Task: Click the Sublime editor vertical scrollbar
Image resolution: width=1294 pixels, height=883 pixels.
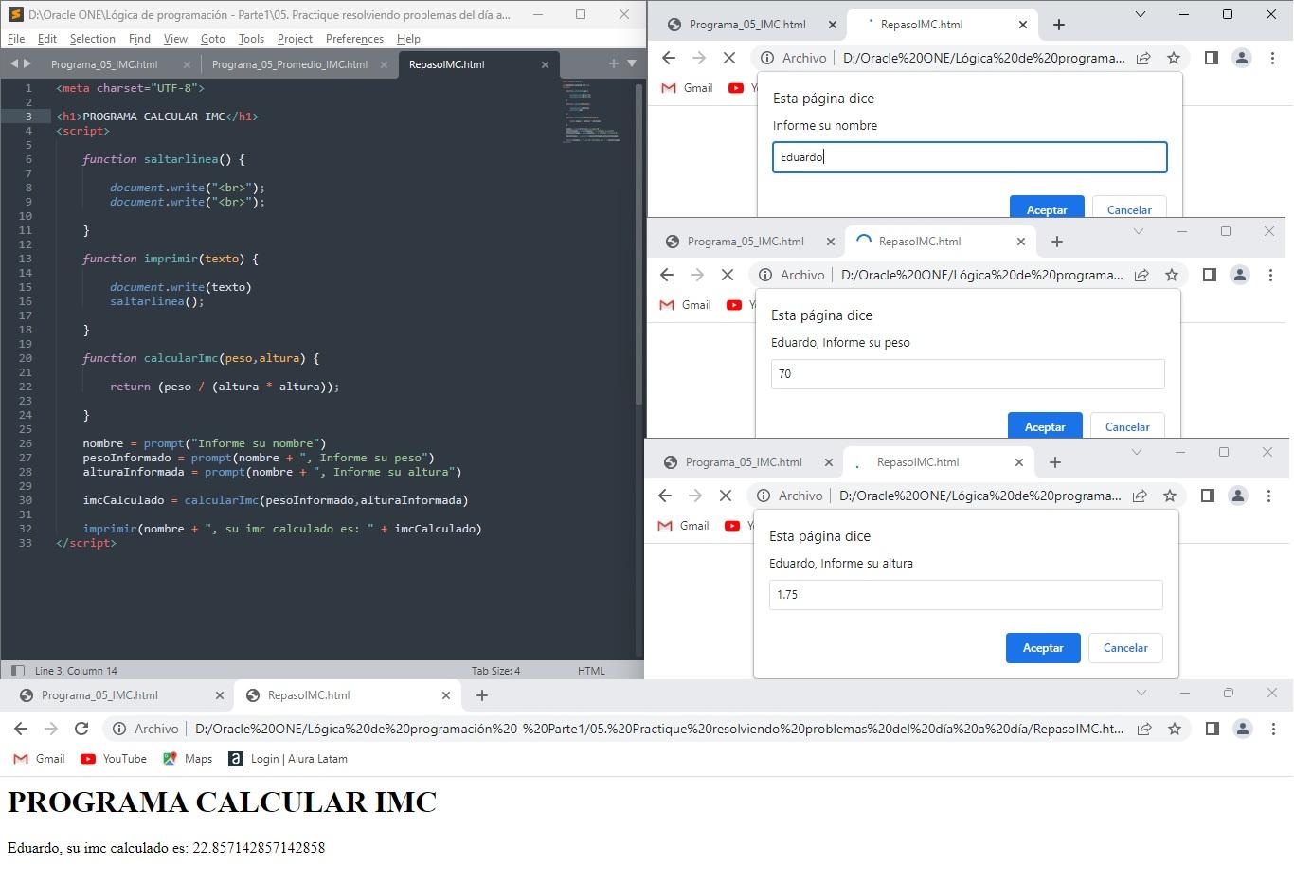Action: pos(638,244)
